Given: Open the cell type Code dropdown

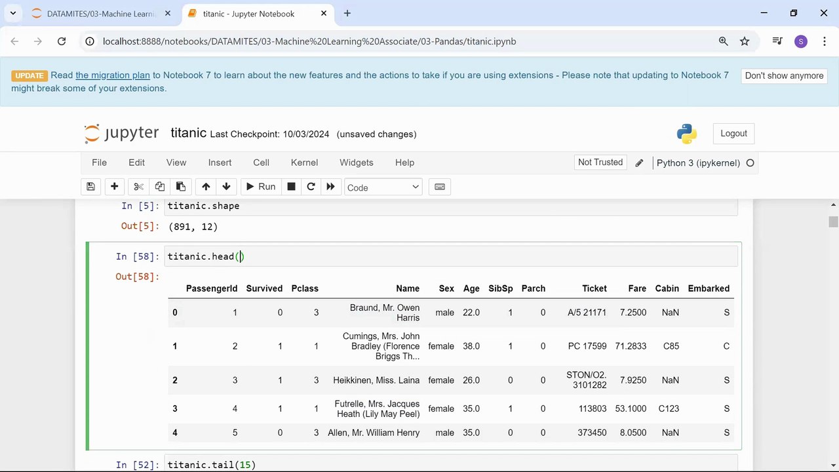Looking at the screenshot, I should point(383,187).
